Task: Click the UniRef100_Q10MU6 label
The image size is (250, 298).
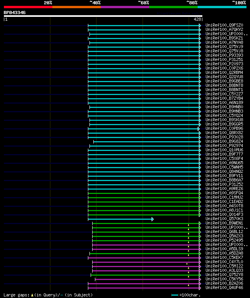Action: (x=224, y=150)
